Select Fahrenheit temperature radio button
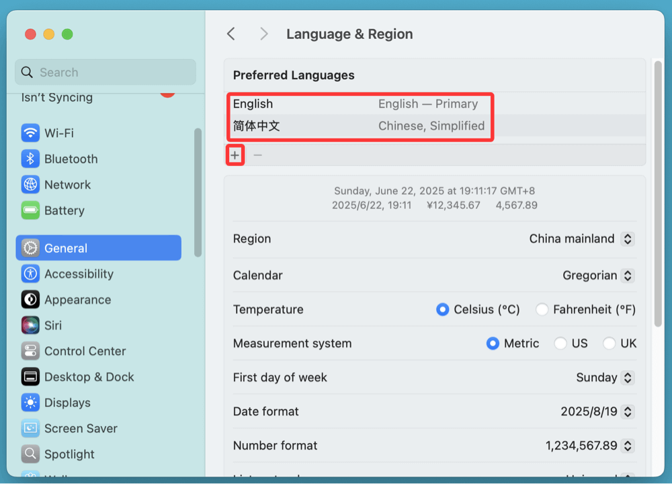This screenshot has height=484, width=672. (542, 310)
